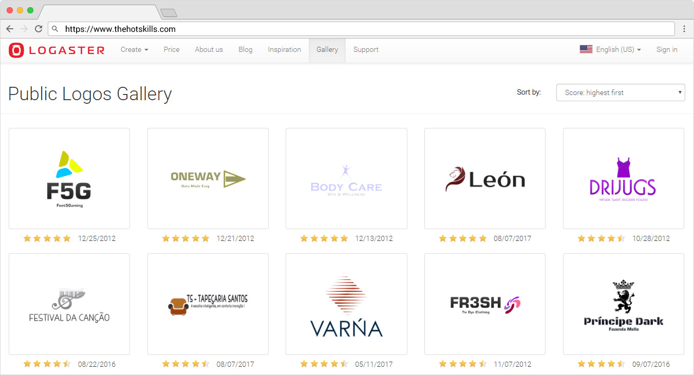Click the star rating under Festival da Canção
Viewport: 694px width, 375px height.
[47, 364]
